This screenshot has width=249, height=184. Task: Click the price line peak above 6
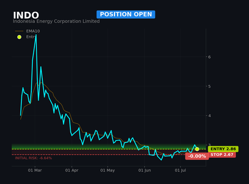click(x=36, y=35)
